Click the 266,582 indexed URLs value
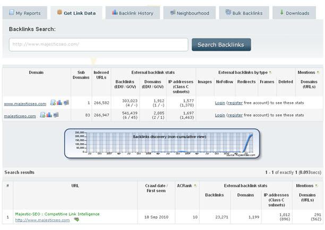The image size is (325, 230). pyautogui.click(x=101, y=103)
